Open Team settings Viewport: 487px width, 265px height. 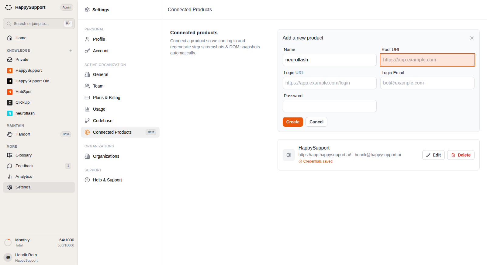120,86
